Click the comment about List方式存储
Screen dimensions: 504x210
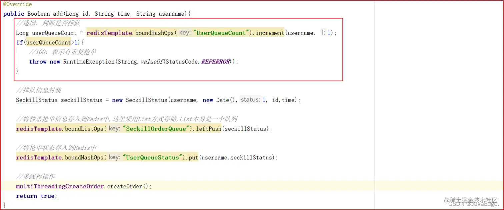pyautogui.click(x=127, y=119)
